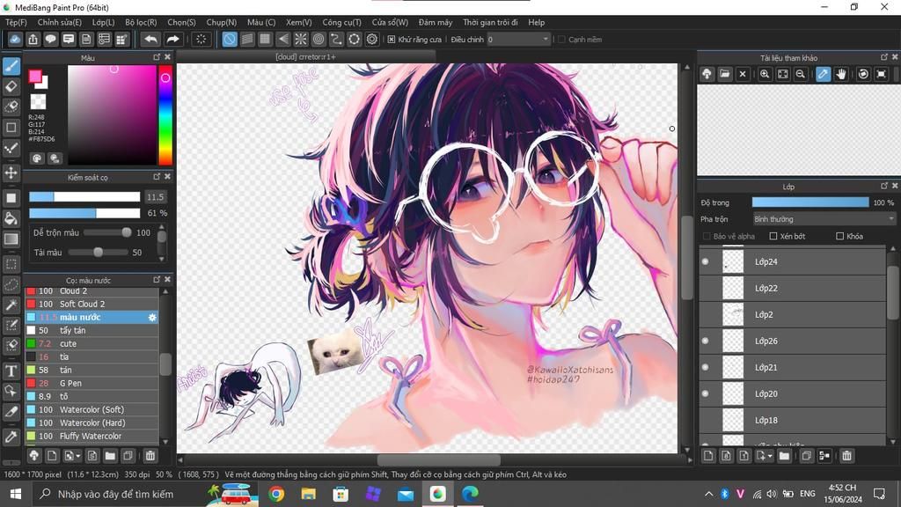The height and width of the screenshot is (507, 901).
Task: Hide layer Lớp26 visibility dot
Action: (x=705, y=341)
